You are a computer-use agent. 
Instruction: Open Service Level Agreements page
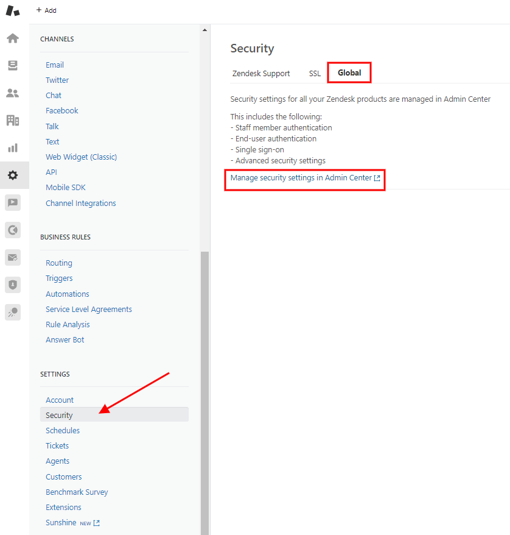pyautogui.click(x=89, y=309)
